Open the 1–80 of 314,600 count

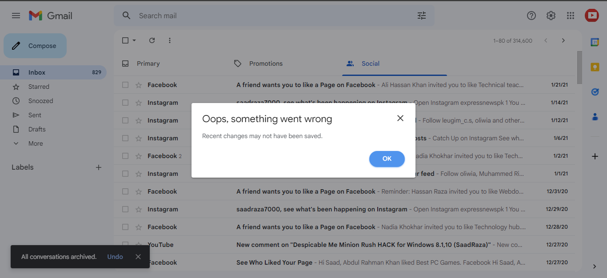tap(513, 40)
